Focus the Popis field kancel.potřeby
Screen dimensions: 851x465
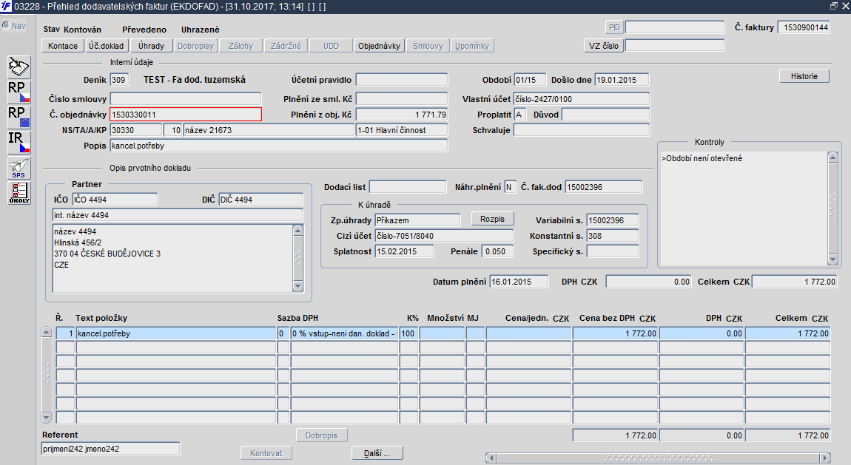pyautogui.click(x=279, y=146)
